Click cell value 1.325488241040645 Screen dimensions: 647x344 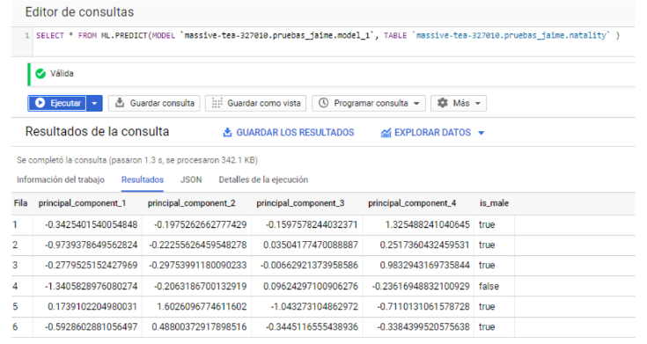tap(427, 225)
